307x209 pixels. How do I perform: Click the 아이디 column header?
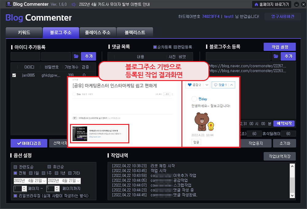coord(29,67)
